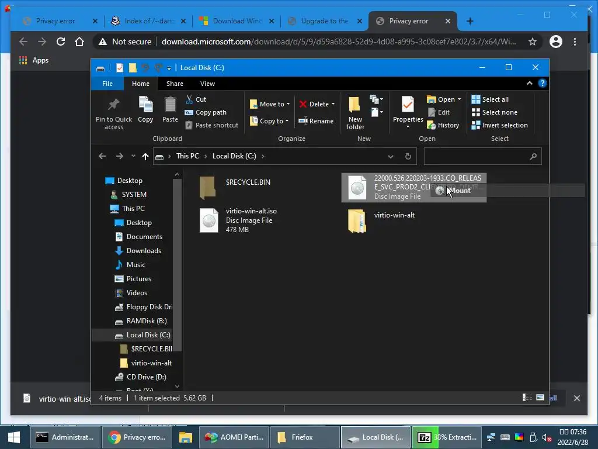Go to Chrome home page
598x449 pixels.
[x=79, y=42]
